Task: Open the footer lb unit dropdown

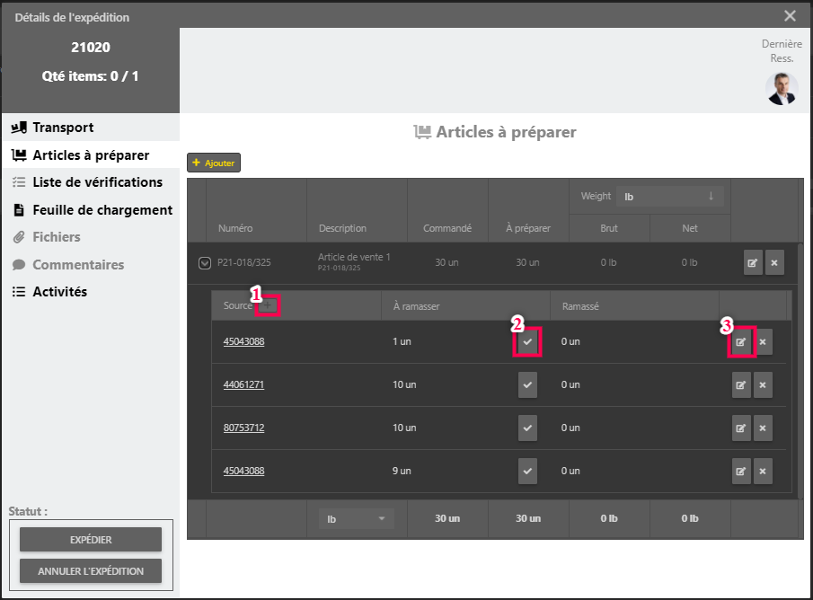Action: [357, 518]
